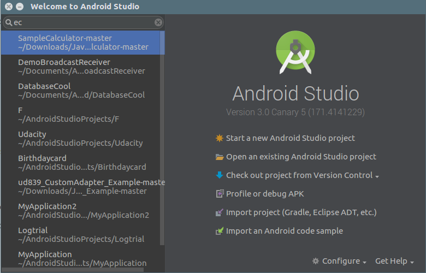
Task: Clear the search field with X
Action: [x=158, y=22]
